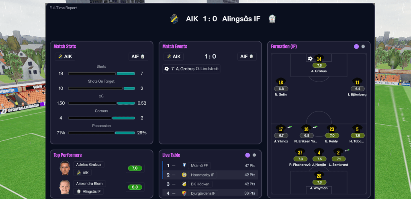Click I. Björnberg's number 11 shirt
This screenshot has height=199, width=411.
coord(357,82)
